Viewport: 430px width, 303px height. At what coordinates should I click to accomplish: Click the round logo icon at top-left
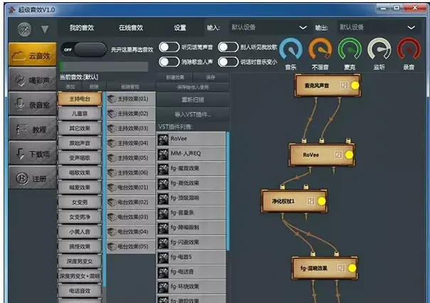click(x=24, y=28)
